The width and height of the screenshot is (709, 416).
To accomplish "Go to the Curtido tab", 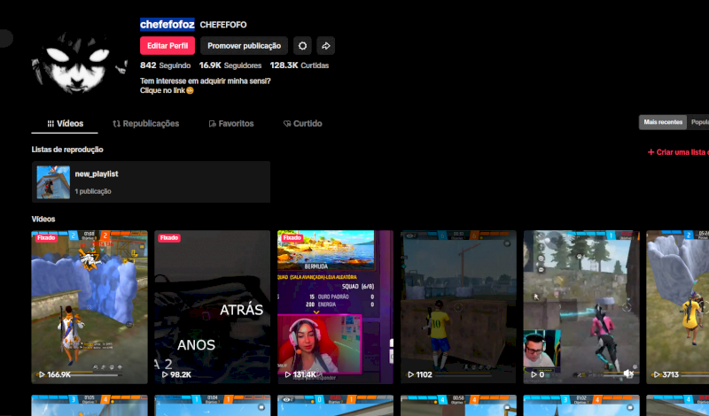I will 302,124.
